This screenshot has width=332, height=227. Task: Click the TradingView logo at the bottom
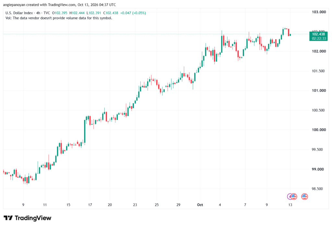click(28, 218)
